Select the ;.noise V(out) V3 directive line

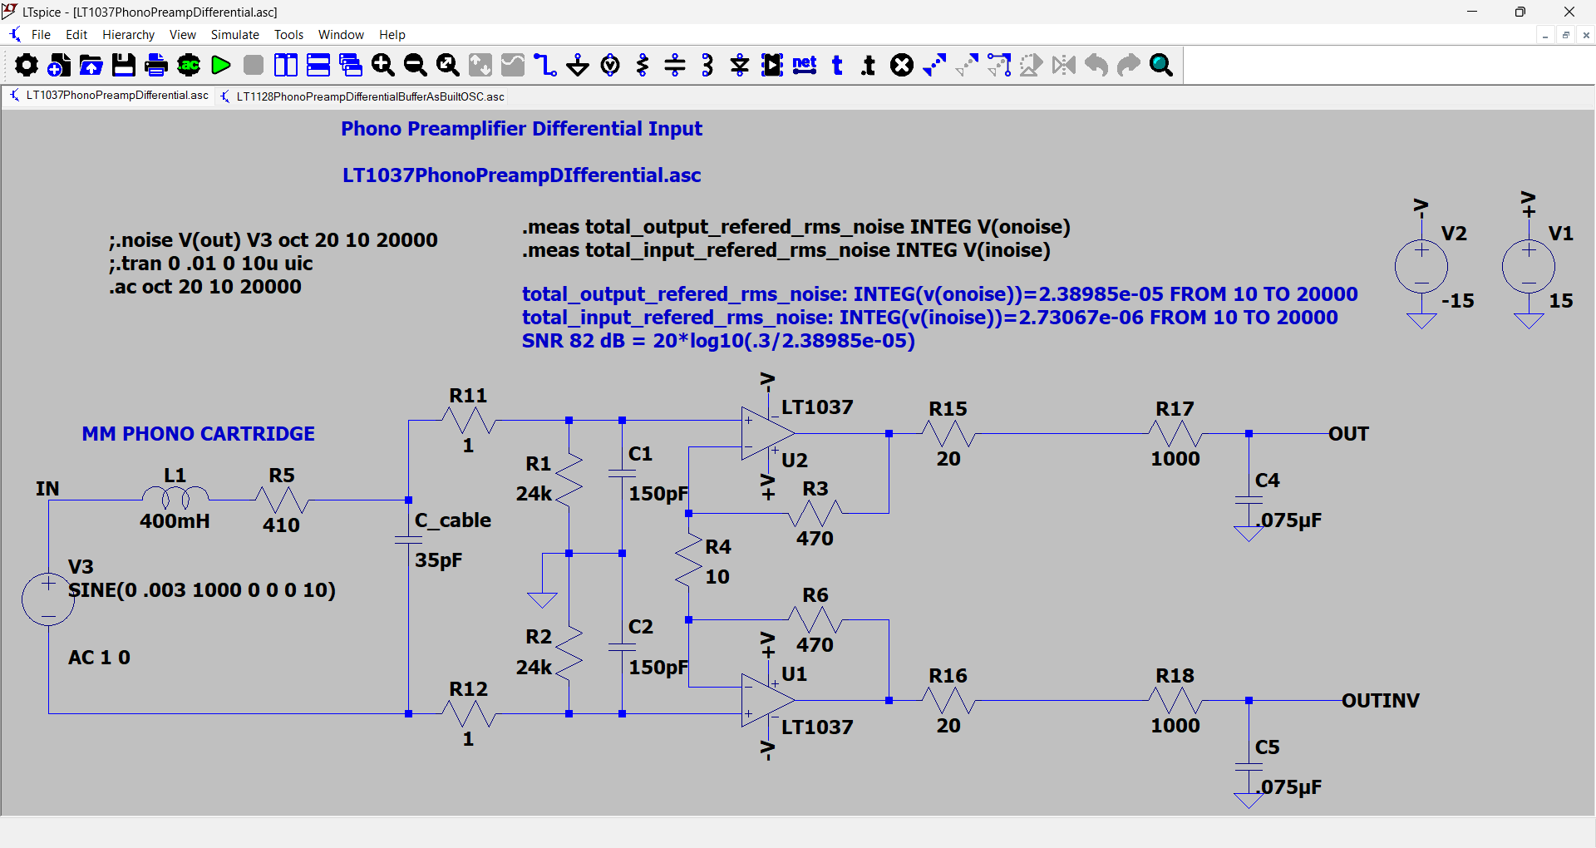pos(273,240)
